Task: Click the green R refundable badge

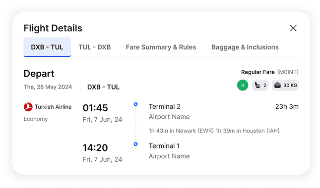Action: (243, 85)
